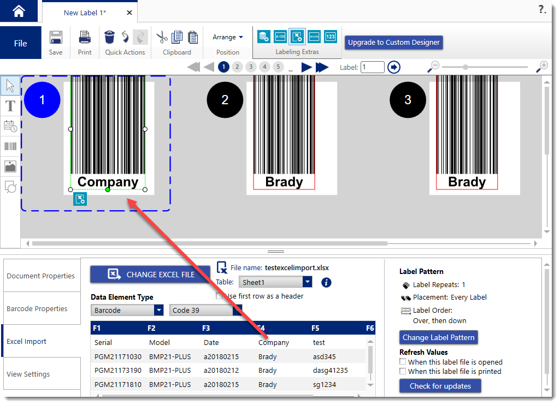
Task: Go to the previous label arrow
Action: pos(209,67)
